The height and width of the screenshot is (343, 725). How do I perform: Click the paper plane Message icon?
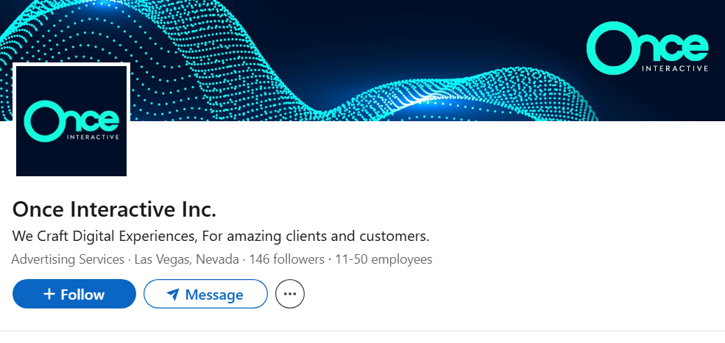coord(173,295)
